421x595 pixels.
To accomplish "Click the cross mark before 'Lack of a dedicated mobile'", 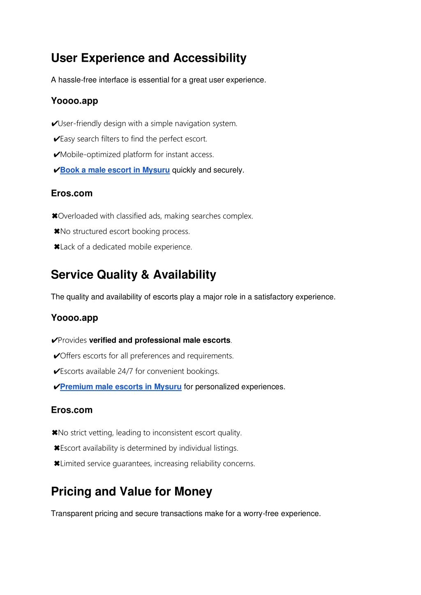I will (57, 247).
